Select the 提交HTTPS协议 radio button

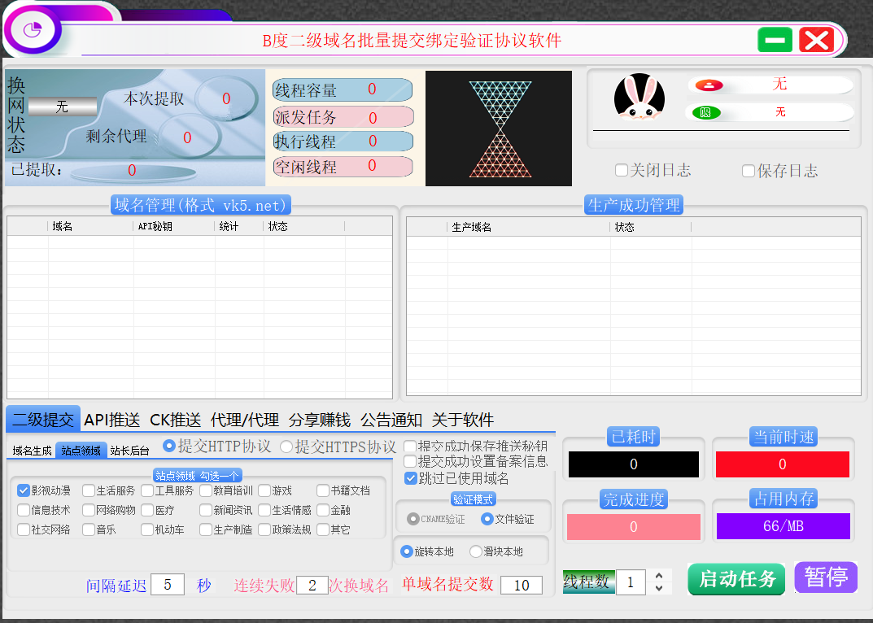point(286,447)
